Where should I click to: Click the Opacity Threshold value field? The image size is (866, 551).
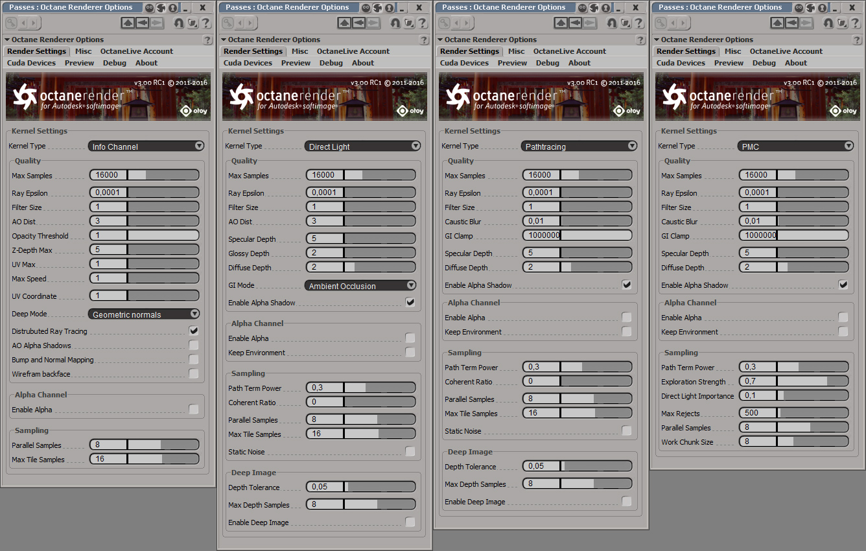coord(108,235)
